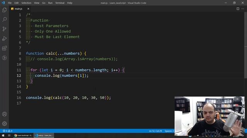
Task: Click Ln 12, Col 29 in status bar
Action: (155, 131)
